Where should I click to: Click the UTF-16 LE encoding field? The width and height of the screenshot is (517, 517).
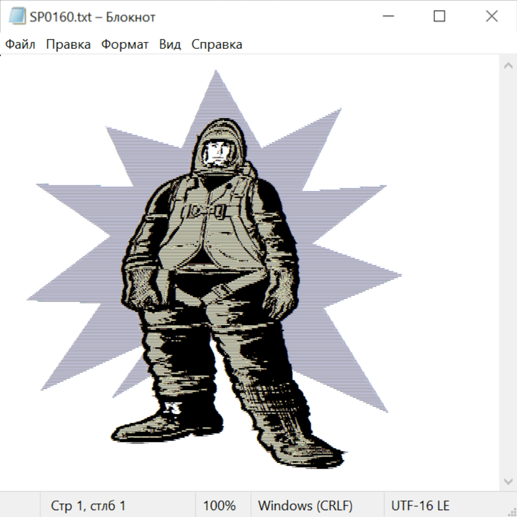(420, 506)
